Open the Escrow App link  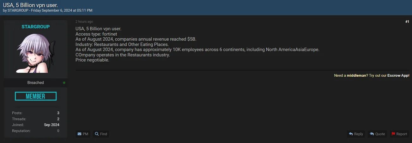pyautogui.click(x=398, y=76)
